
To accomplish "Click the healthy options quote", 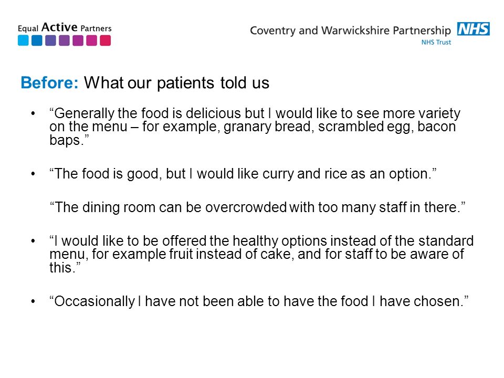I will point(261,254).
